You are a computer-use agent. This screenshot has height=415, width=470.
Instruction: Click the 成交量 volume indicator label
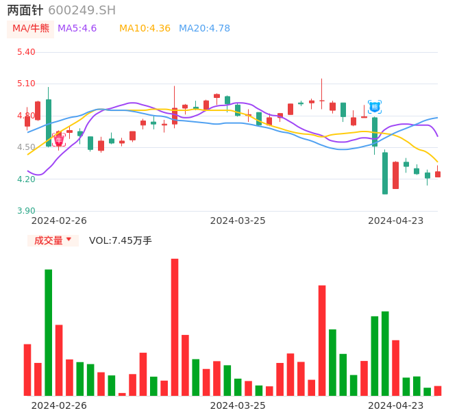[x=48, y=240]
